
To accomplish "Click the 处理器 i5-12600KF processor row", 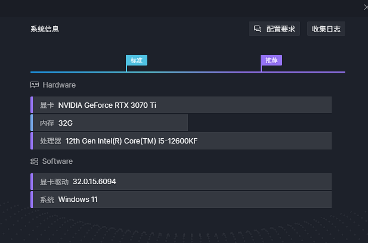I will (181, 141).
